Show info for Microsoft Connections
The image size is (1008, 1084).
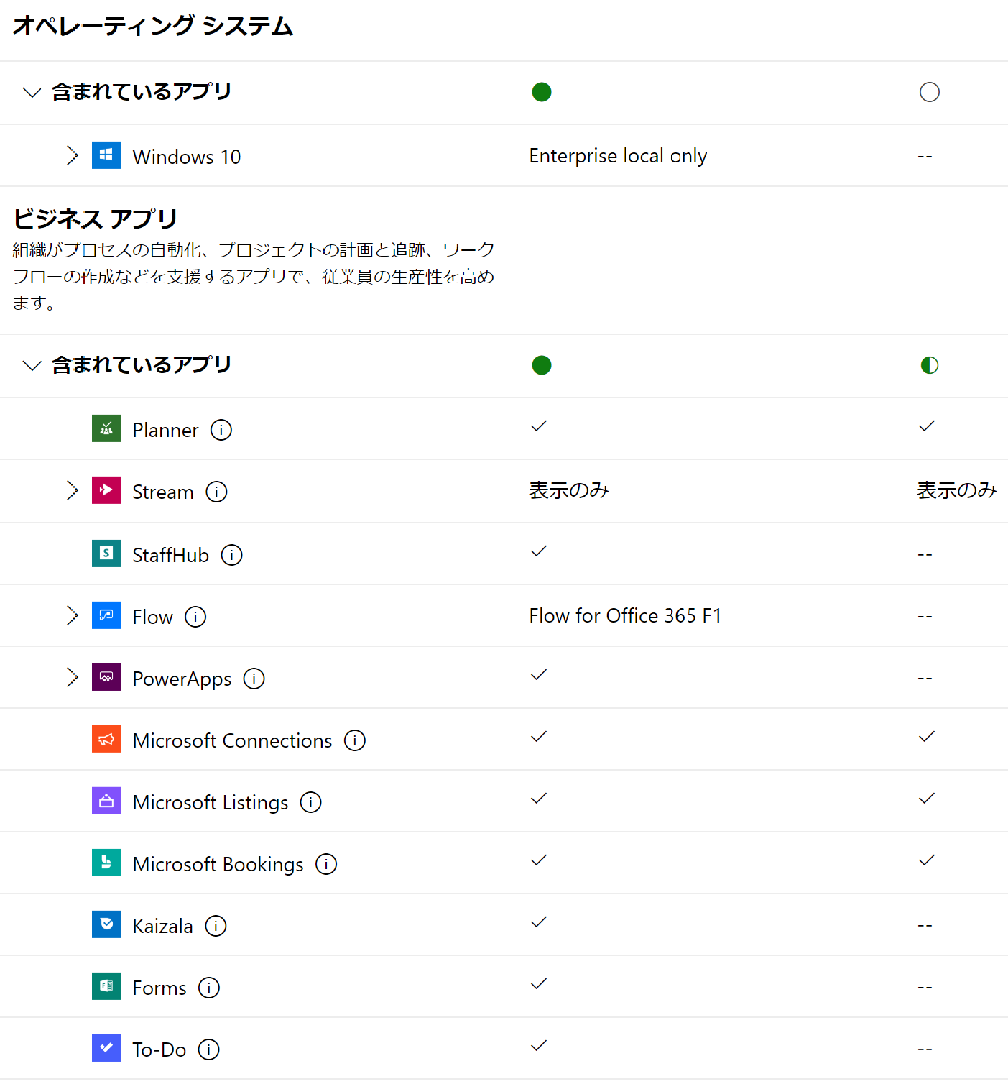pos(355,740)
